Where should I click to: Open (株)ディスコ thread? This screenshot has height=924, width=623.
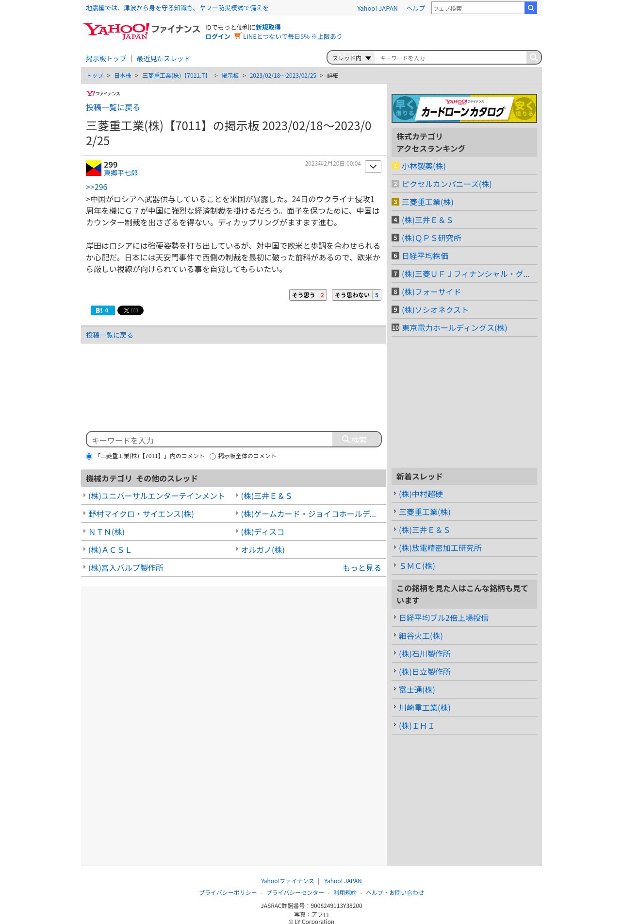(x=262, y=532)
